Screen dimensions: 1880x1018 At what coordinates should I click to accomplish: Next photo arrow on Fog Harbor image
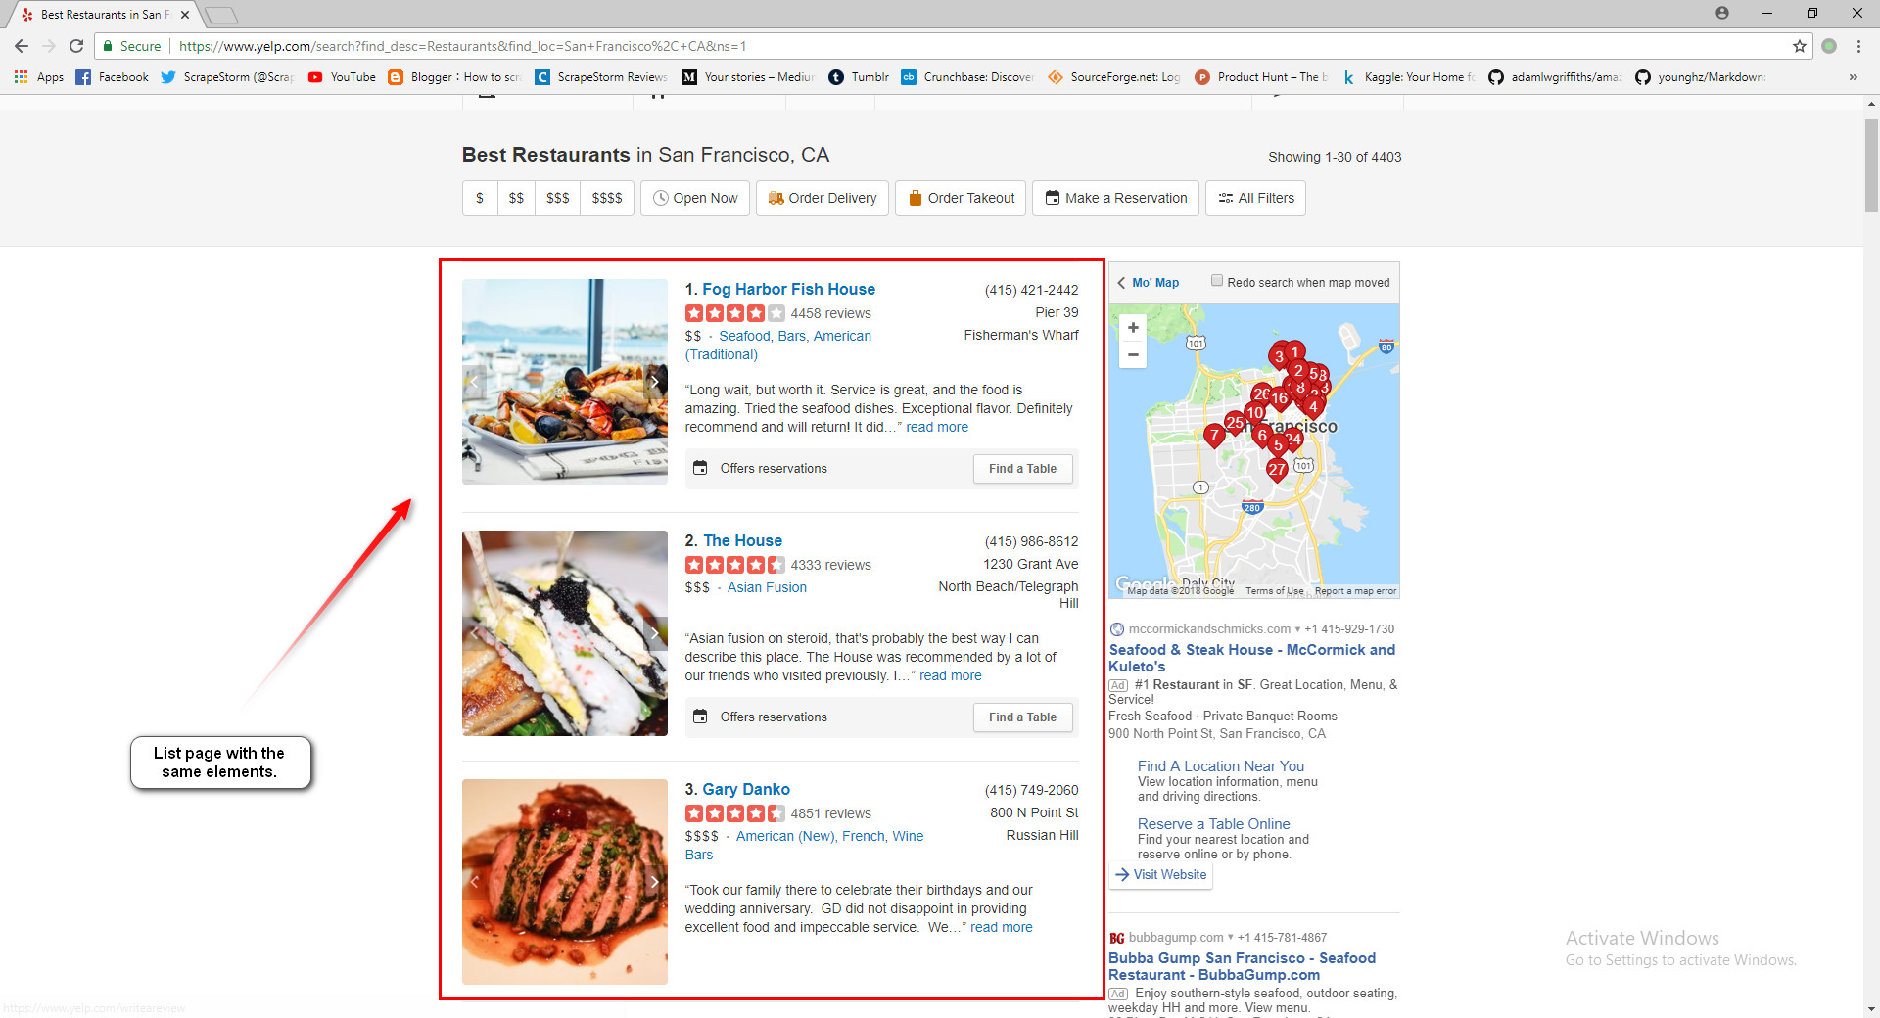pos(654,382)
